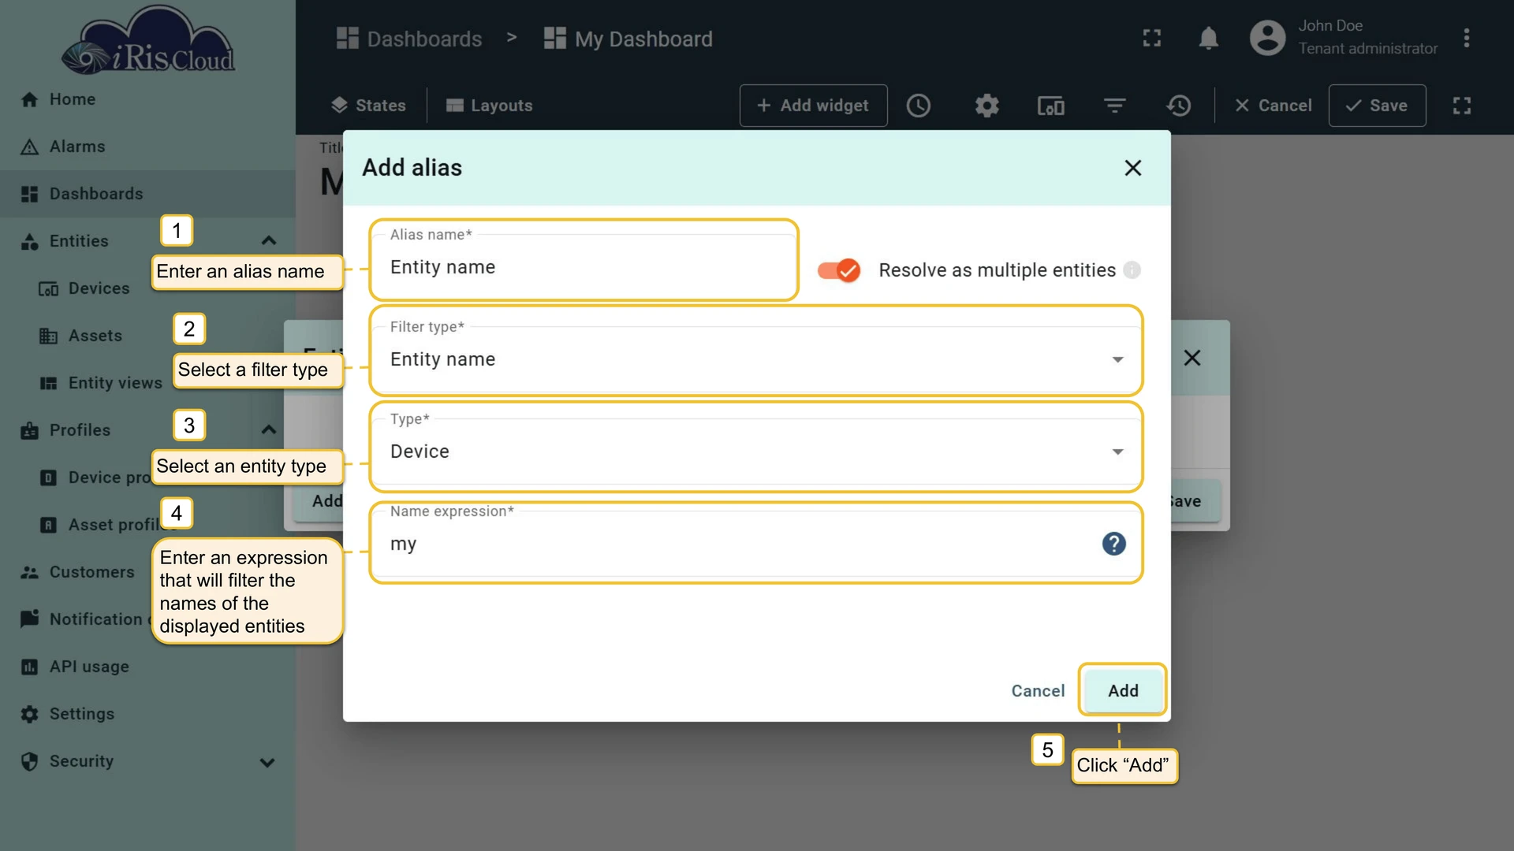Open the time window clock icon
This screenshot has height=851, width=1514.
click(x=919, y=106)
